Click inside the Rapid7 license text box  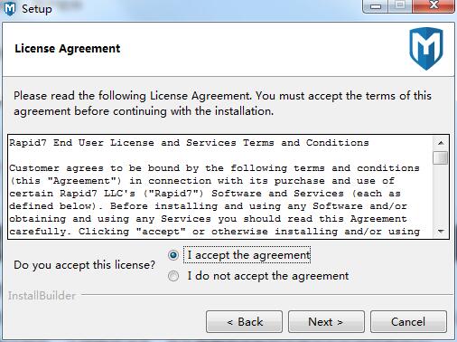coord(220,187)
